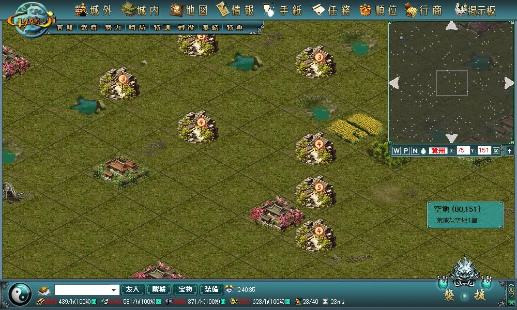This screenshot has height=310, width=517.
Task: Click the population icon beside 23/40
Action: 298,301
